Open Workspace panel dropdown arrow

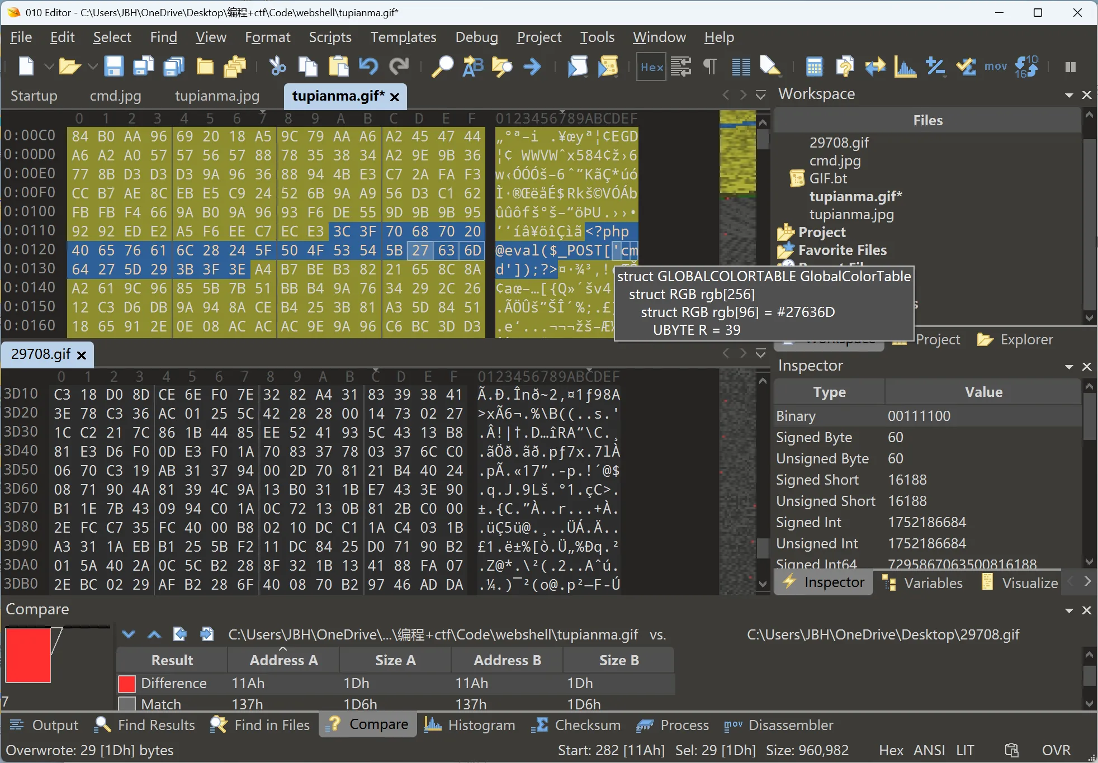coord(1069,95)
